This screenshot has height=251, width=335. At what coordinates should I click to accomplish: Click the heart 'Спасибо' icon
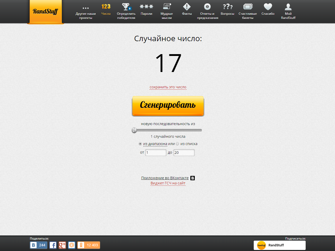pos(268,7)
